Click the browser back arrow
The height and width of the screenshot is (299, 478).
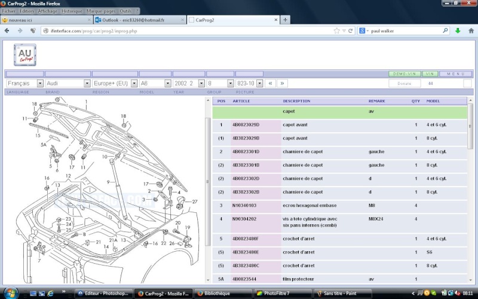pos(7,31)
